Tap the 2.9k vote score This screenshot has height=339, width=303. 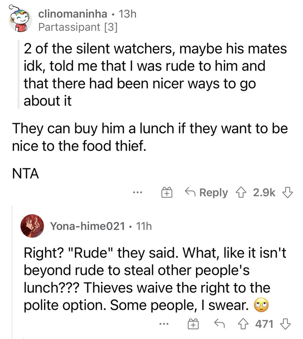click(264, 192)
